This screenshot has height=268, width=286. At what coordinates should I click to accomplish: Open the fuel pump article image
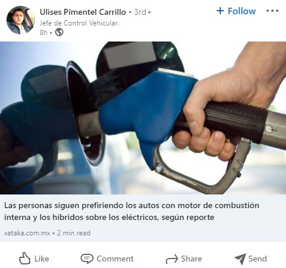click(x=143, y=118)
